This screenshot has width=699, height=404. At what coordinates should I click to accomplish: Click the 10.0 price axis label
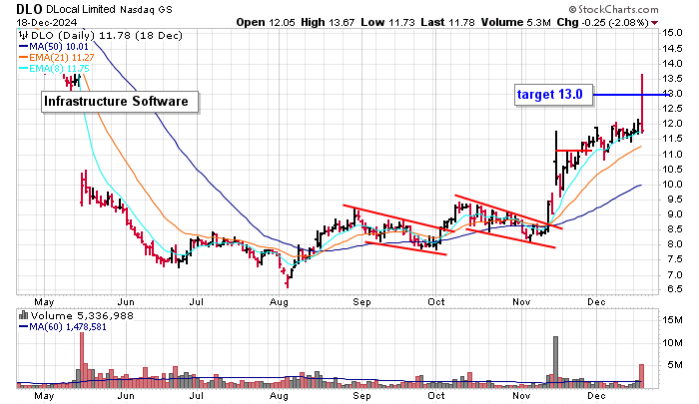tap(672, 184)
